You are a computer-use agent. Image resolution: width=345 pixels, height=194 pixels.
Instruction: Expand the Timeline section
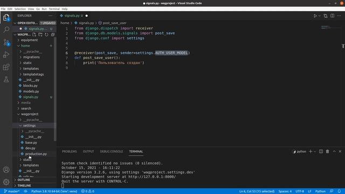click(24, 185)
